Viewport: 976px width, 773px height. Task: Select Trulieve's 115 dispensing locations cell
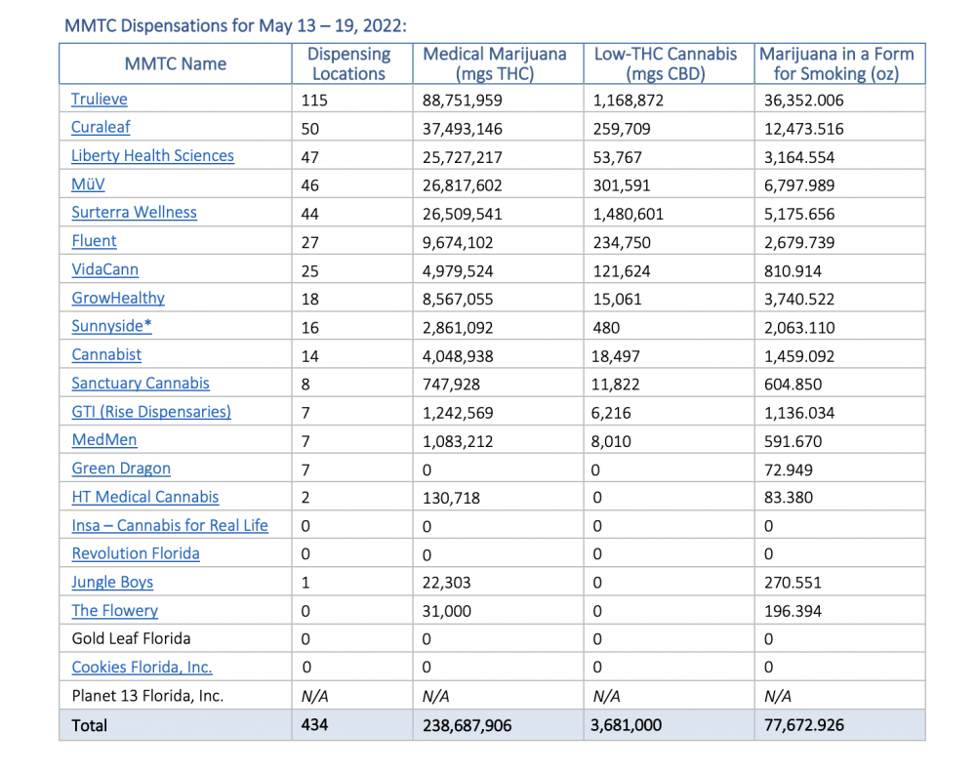point(314,101)
